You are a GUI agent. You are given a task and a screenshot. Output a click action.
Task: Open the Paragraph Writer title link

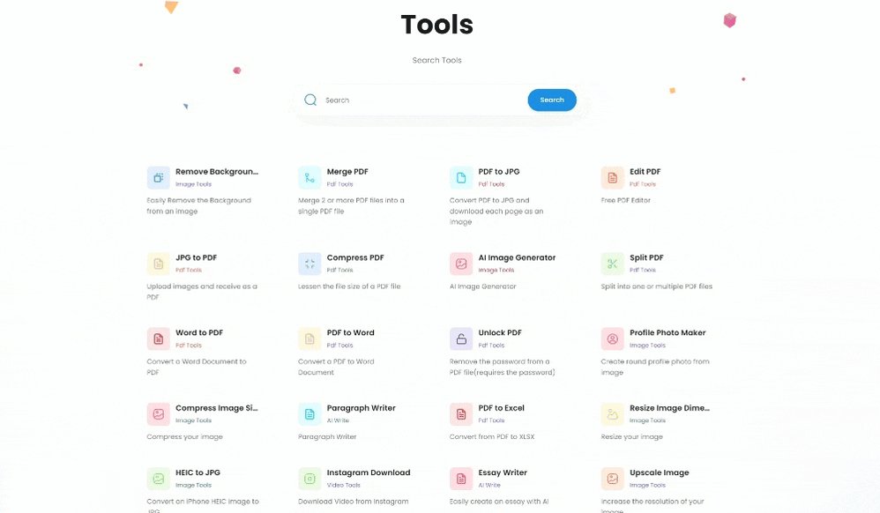(362, 408)
